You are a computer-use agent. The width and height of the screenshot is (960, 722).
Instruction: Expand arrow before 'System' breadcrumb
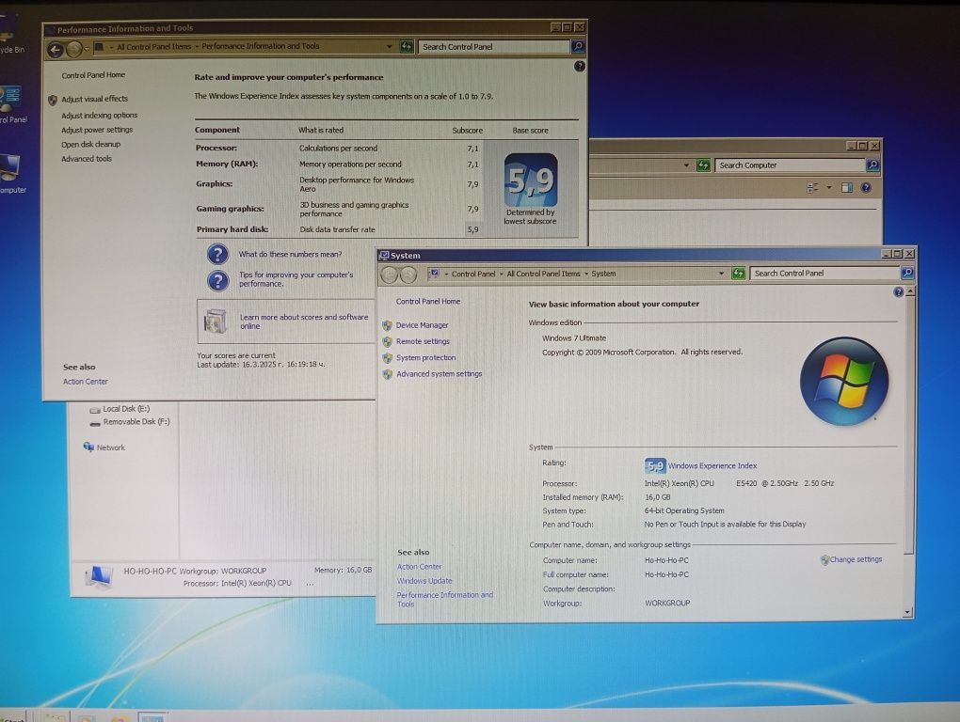click(x=586, y=274)
